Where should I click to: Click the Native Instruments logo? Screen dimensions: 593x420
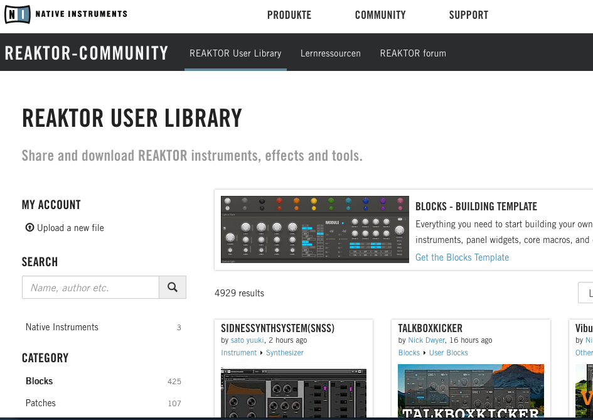point(65,14)
